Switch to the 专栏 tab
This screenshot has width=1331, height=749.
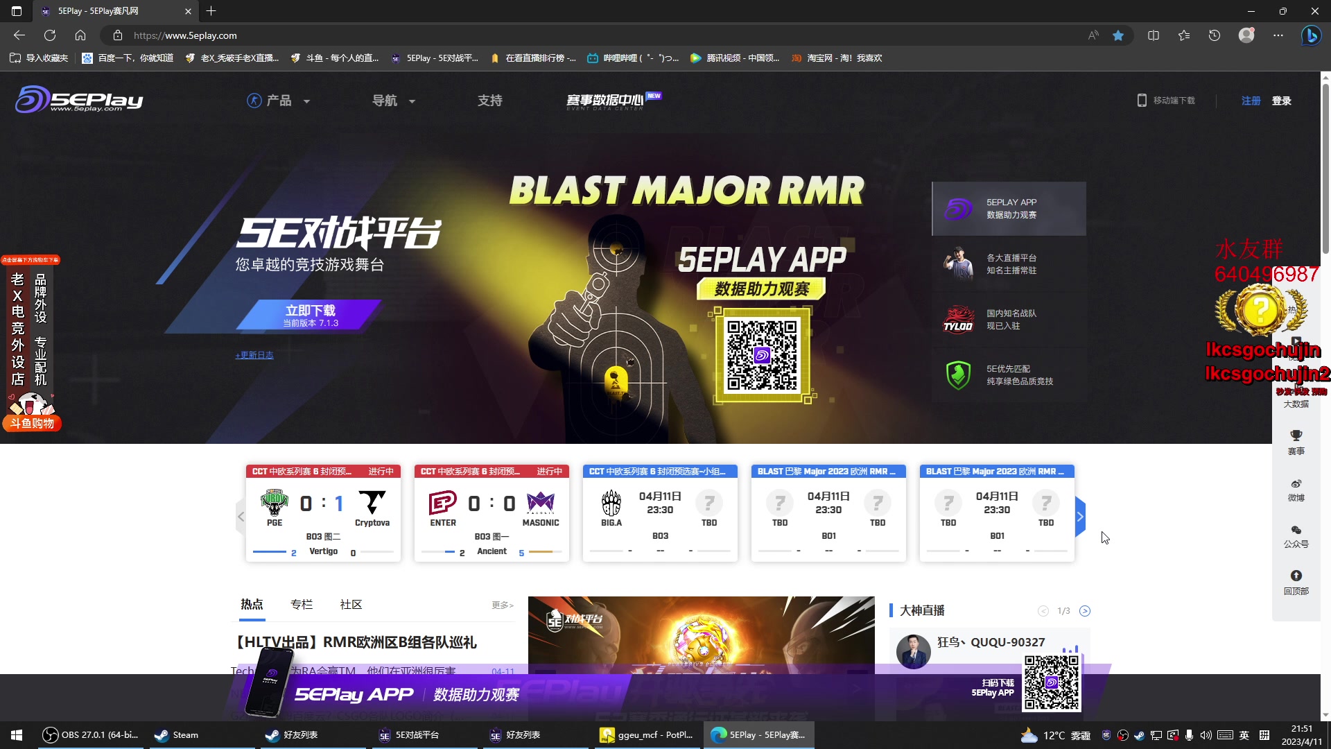coord(302,605)
